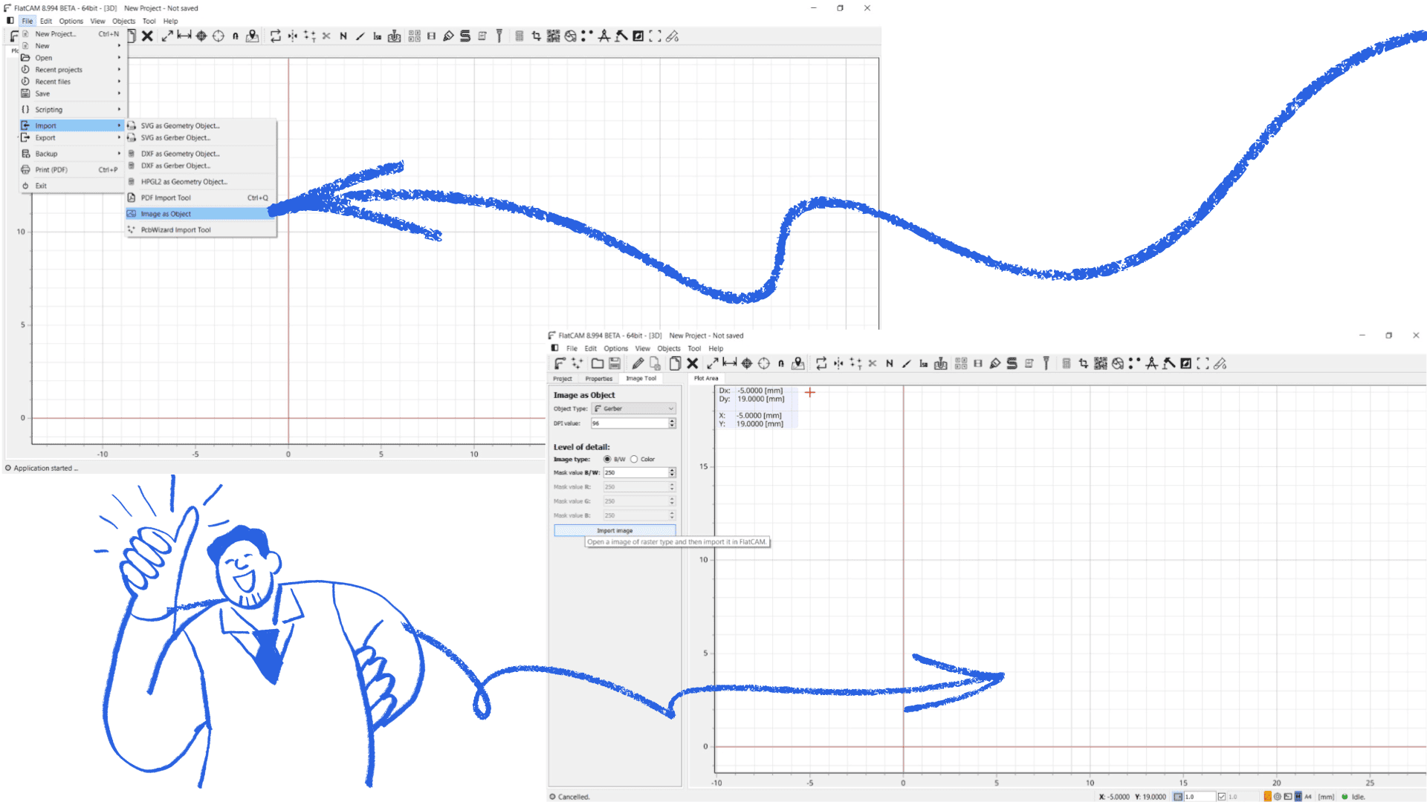This screenshot has width=1427, height=802.
Task: Click the Mask value B/W spinner arrows
Action: pyautogui.click(x=672, y=472)
